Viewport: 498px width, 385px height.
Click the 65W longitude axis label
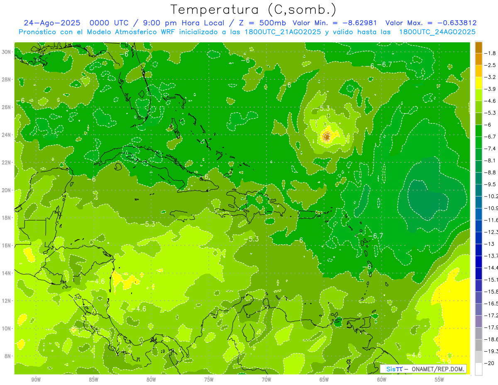coord(324,380)
